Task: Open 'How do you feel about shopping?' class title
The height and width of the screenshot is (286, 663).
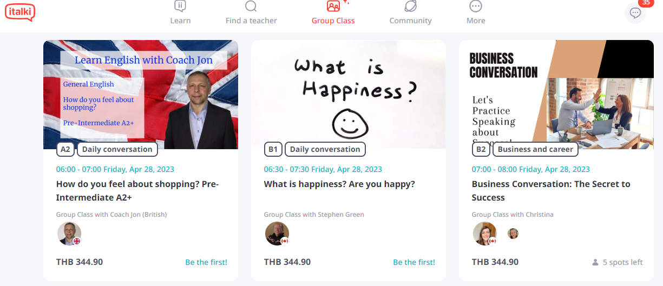Action: tap(137, 191)
